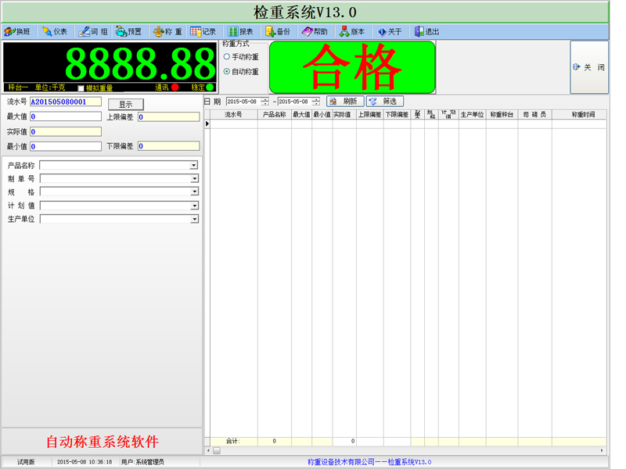Open the 记录 records icon
Screen dimensions: 626x469
203,31
